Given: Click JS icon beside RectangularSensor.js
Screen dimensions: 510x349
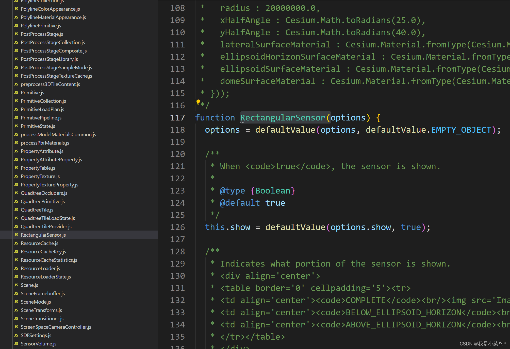Looking at the screenshot, I should (16, 235).
